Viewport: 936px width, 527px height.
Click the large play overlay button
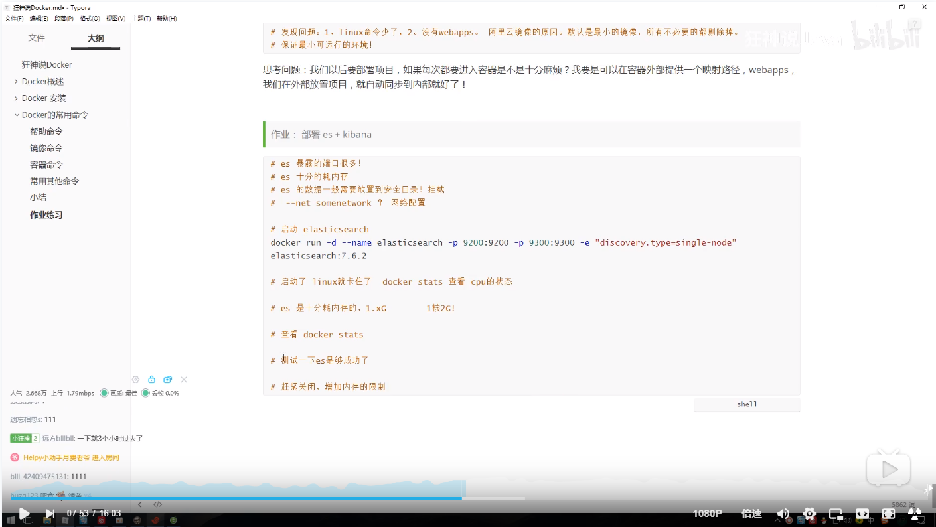[x=888, y=470]
